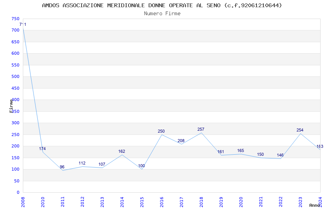Click x-axis year label 2020

241,202
